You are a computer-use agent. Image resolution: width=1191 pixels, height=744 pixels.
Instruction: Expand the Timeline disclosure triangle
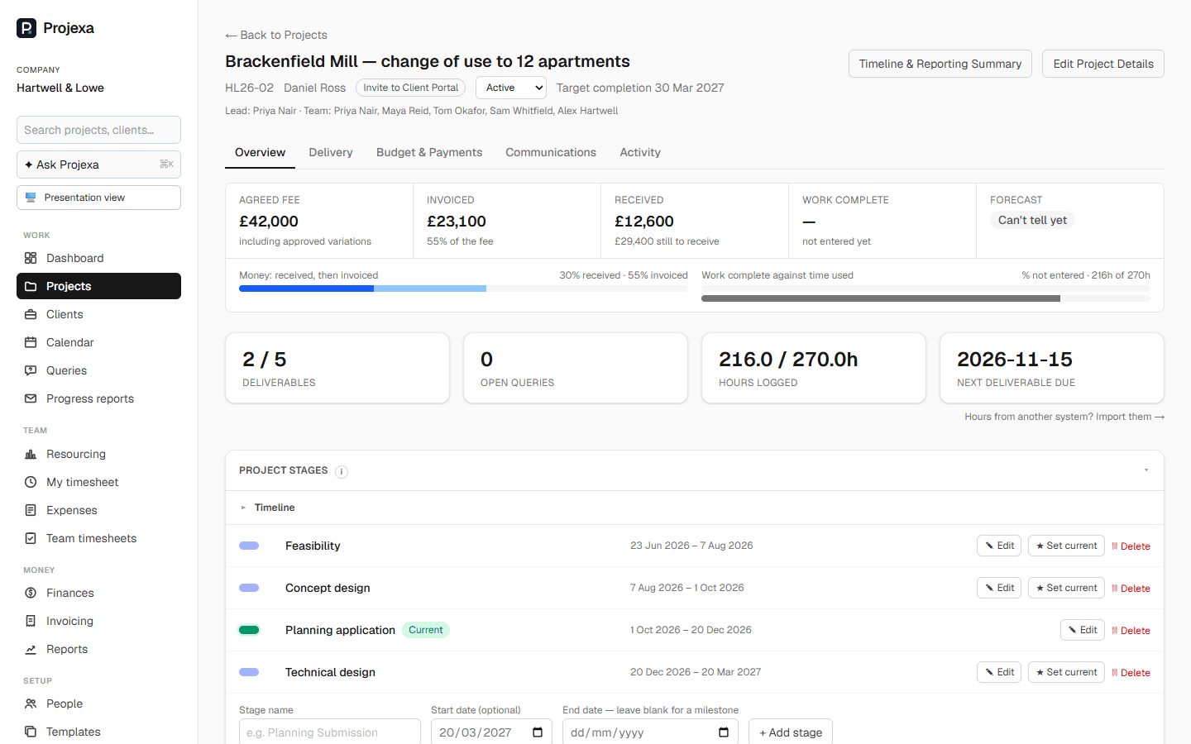click(243, 508)
